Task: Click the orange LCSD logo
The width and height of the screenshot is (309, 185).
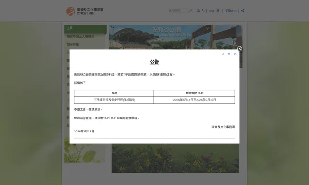Action: click(x=70, y=11)
